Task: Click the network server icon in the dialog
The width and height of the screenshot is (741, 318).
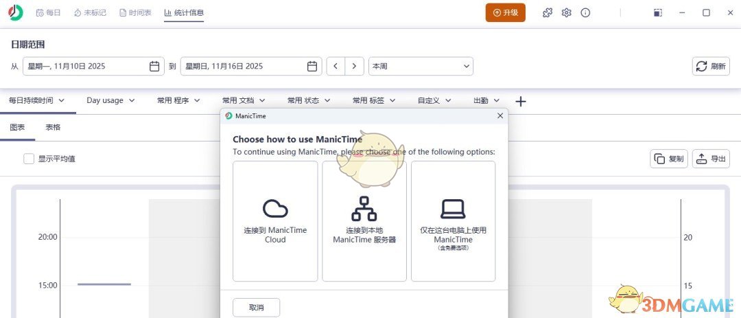Action: point(364,209)
